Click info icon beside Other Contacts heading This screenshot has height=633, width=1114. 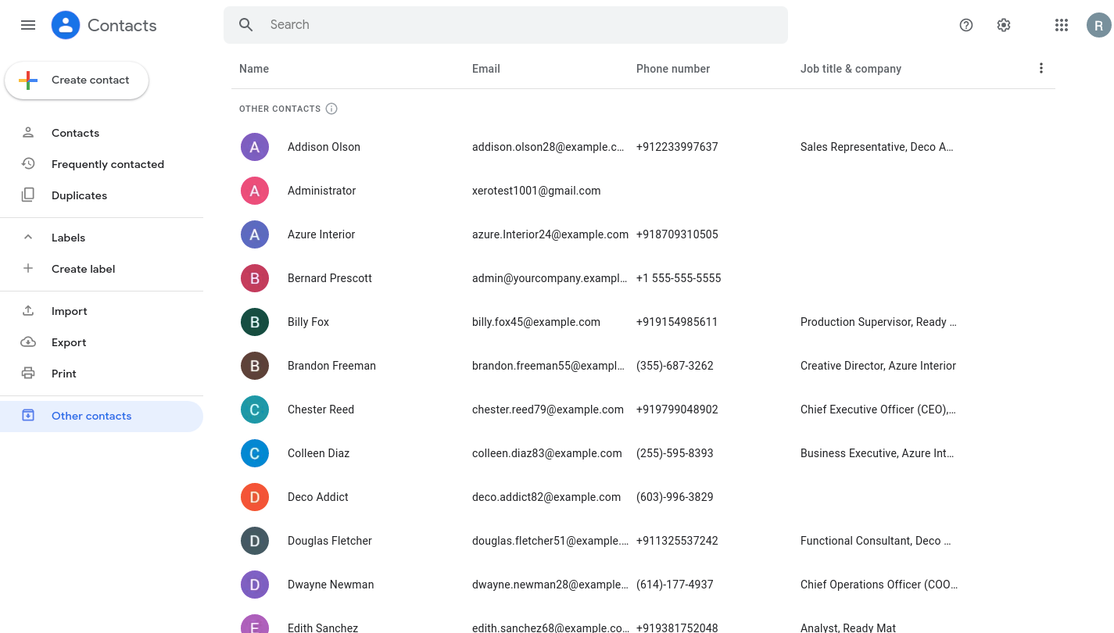click(331, 109)
